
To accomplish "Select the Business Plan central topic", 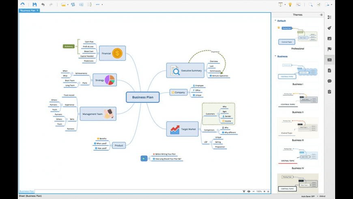I will (x=143, y=97).
